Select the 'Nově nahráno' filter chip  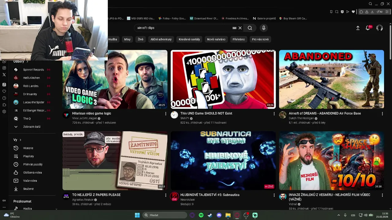216,39
